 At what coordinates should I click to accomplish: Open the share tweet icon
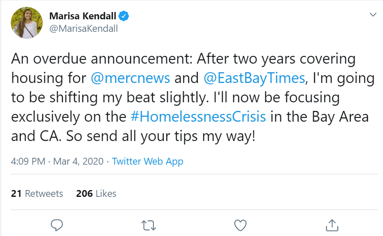pos(331,225)
